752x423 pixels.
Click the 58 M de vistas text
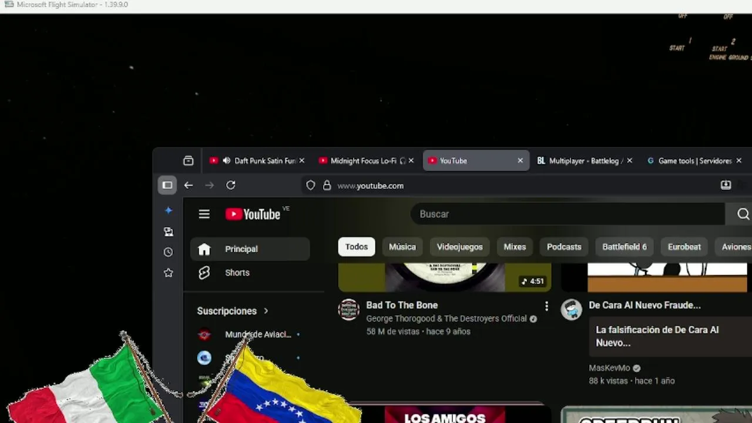(x=392, y=331)
